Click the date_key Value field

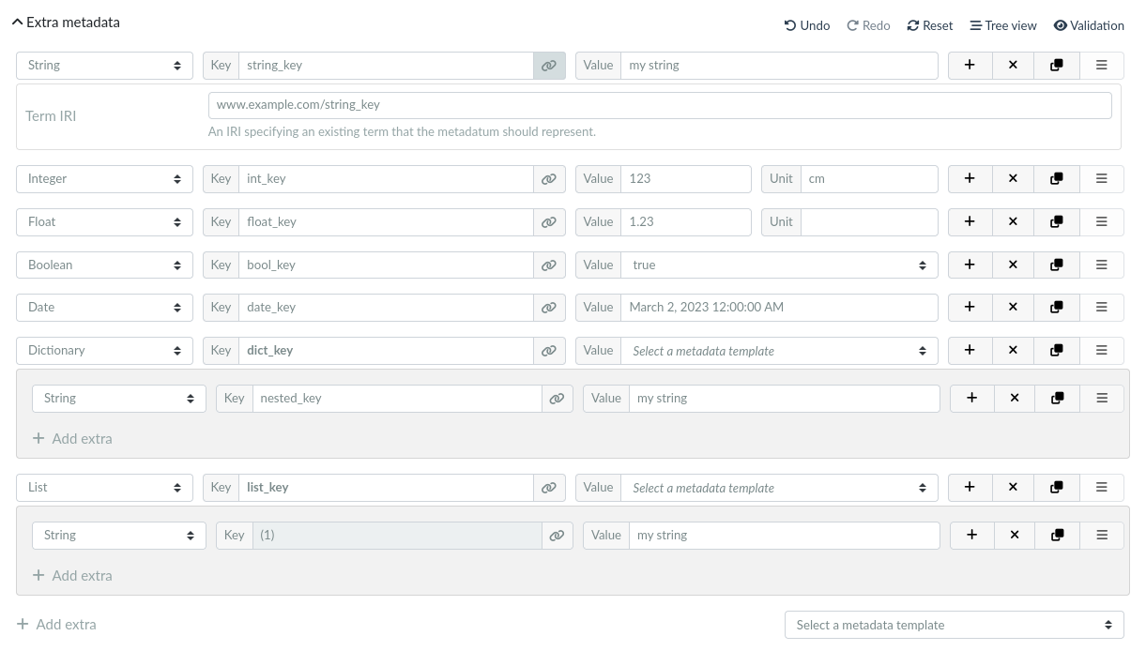tap(779, 307)
